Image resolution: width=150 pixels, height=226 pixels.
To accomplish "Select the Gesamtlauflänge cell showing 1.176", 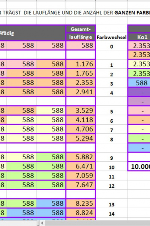I will (x=81, y=64).
